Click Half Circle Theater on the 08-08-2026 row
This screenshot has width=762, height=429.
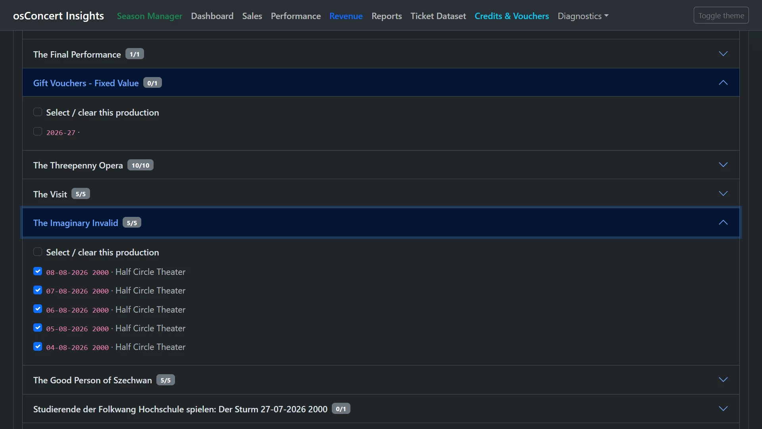coord(150,272)
